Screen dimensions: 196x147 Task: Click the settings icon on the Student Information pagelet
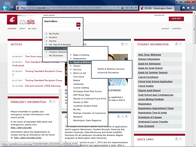[176, 44]
